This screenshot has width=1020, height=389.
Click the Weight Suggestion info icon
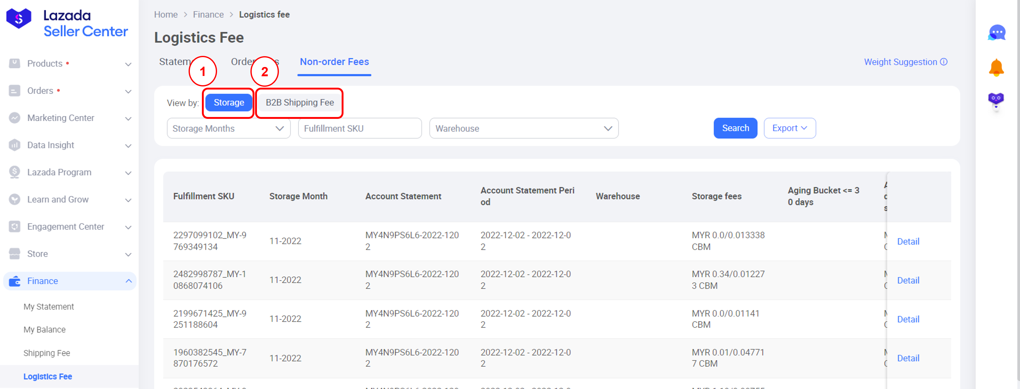pos(944,62)
